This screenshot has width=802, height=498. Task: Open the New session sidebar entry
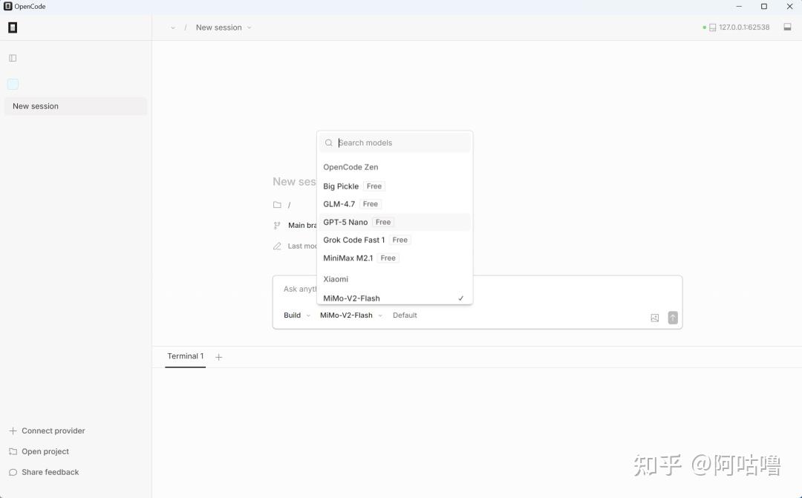click(x=76, y=106)
